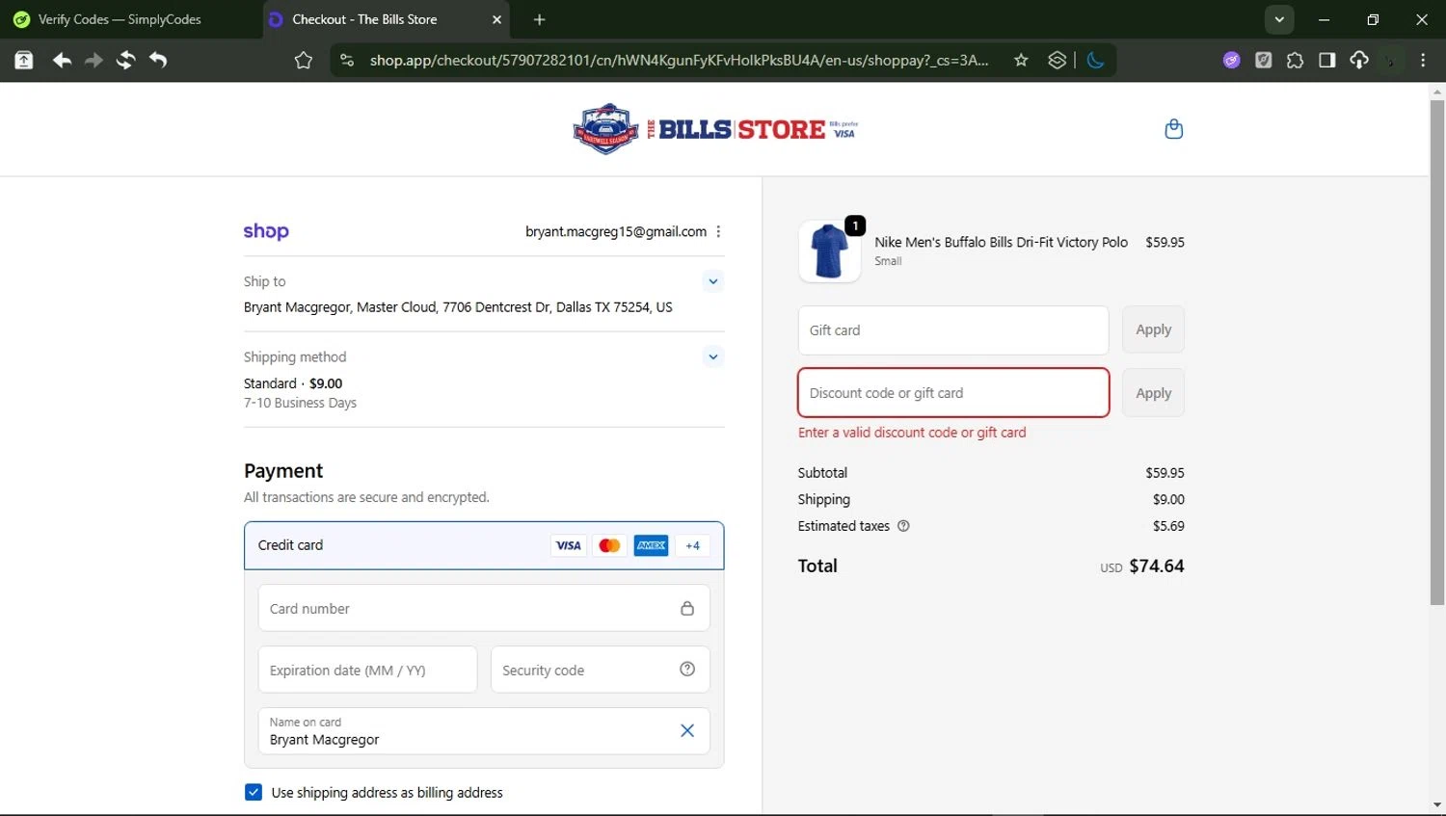Show estimated taxes info tooltip
The image size is (1446, 816).
[903, 526]
